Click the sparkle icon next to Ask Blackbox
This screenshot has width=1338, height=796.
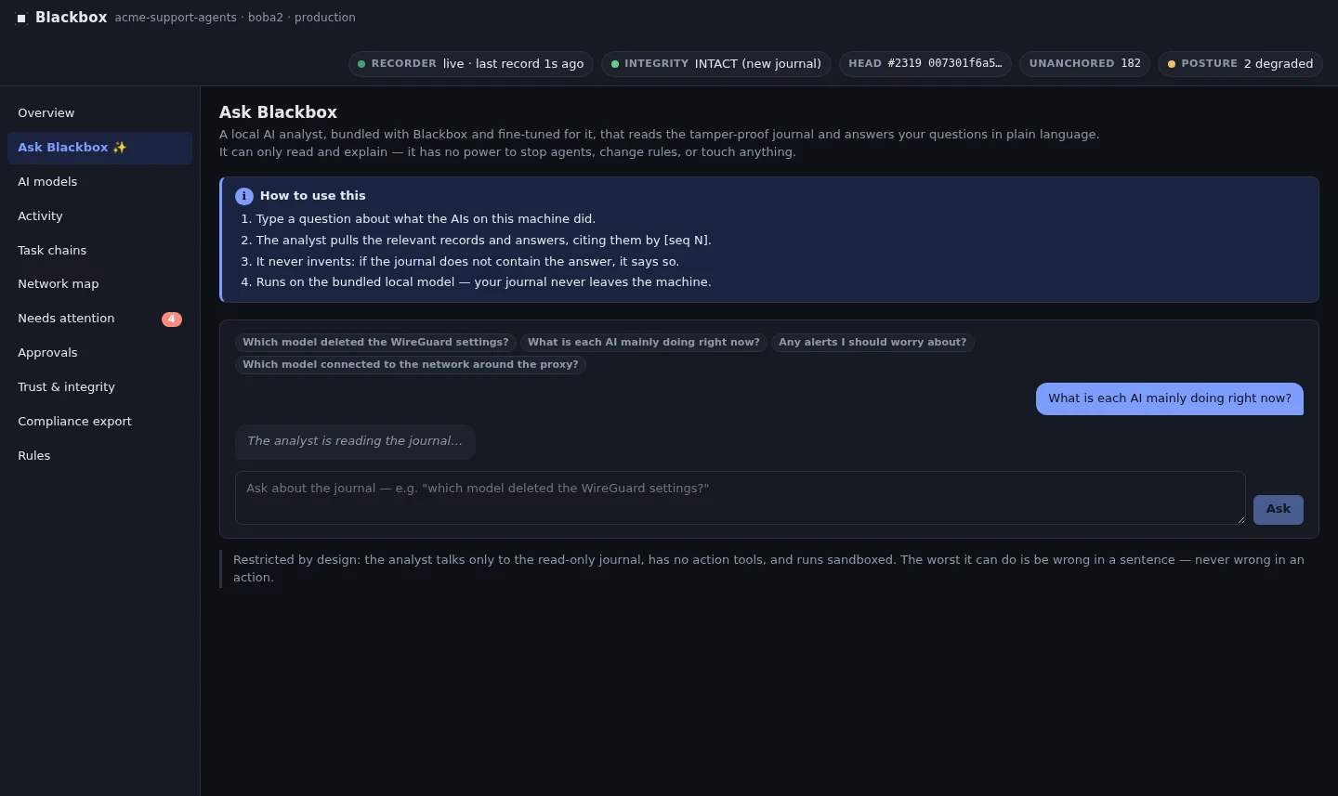click(120, 148)
